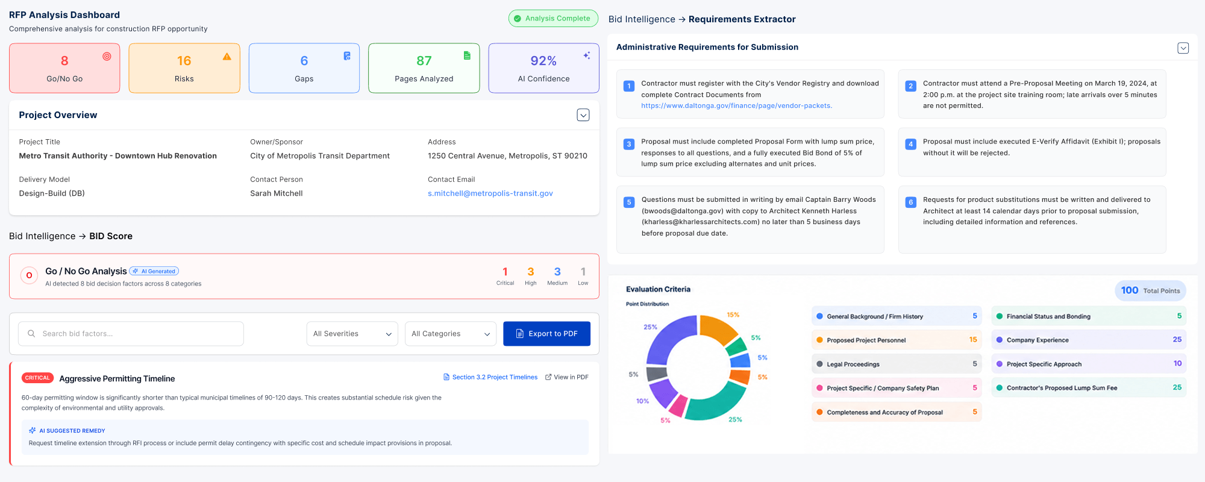This screenshot has width=1205, height=482.
Task: Click requirement number 3 badge
Action: coord(629,144)
